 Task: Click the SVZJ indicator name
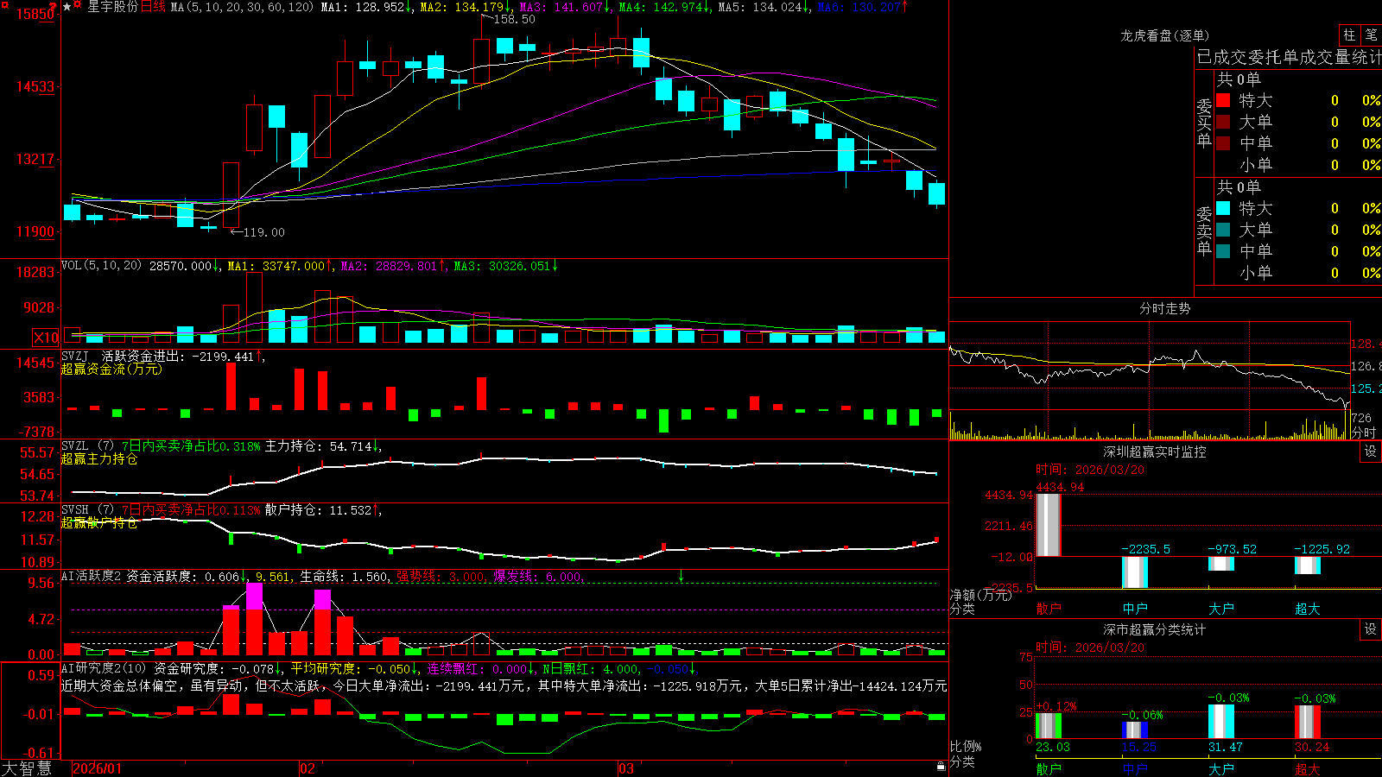[x=74, y=356]
